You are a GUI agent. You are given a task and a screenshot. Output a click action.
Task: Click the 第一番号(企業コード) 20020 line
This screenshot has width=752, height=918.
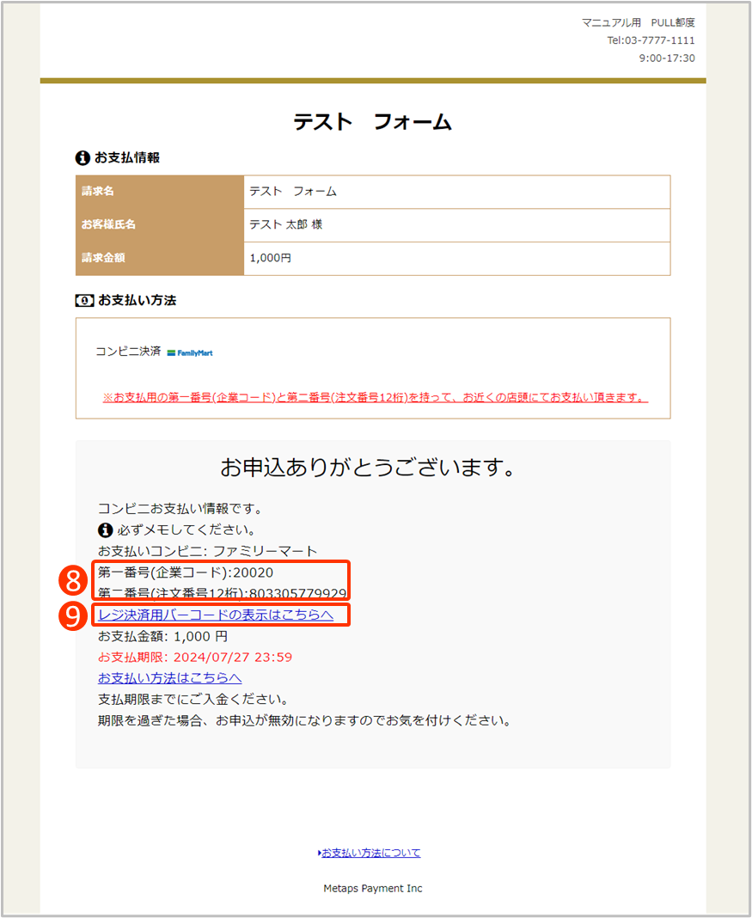[186, 572]
